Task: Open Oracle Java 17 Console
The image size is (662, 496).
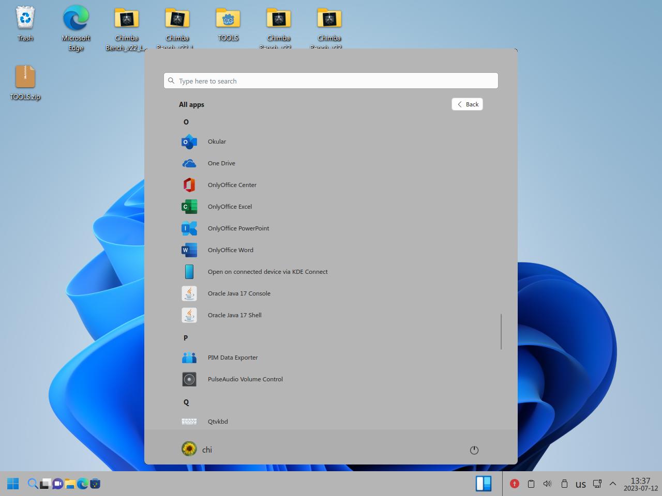Action: tap(238, 293)
